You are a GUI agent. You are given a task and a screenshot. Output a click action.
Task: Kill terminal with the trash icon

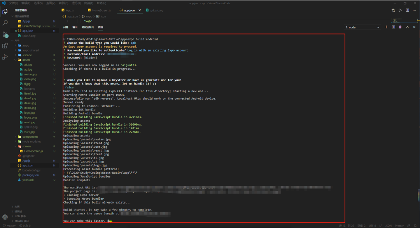tap(401, 27)
